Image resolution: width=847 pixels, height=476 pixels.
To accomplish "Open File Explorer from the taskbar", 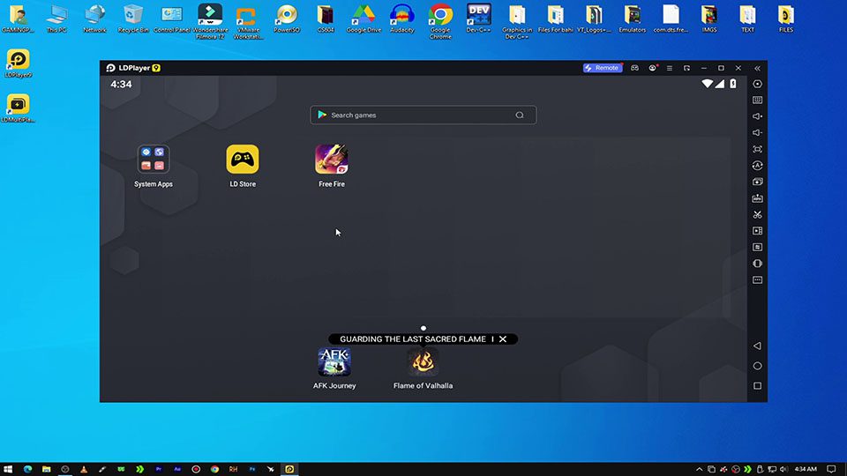I will click(47, 469).
